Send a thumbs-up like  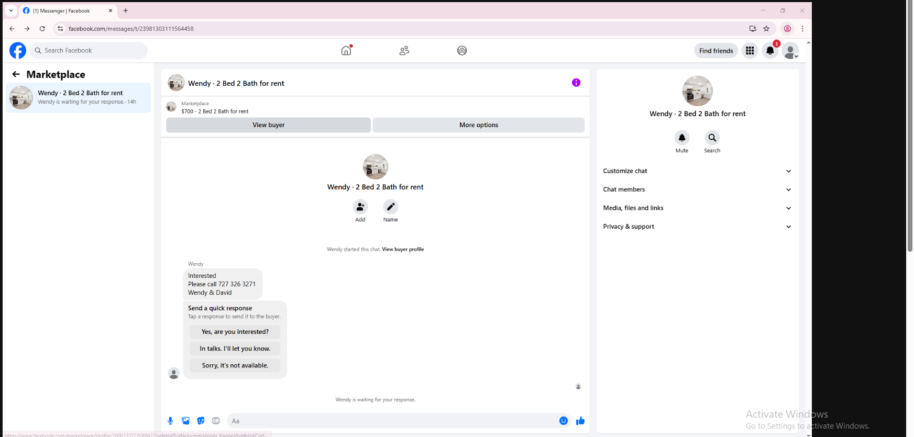point(580,421)
